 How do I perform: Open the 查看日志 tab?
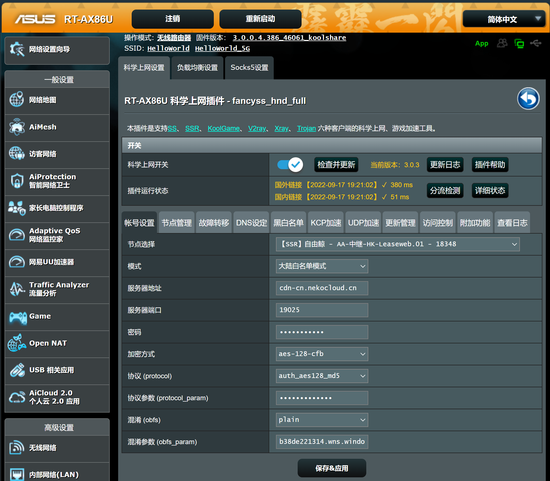[x=512, y=223]
